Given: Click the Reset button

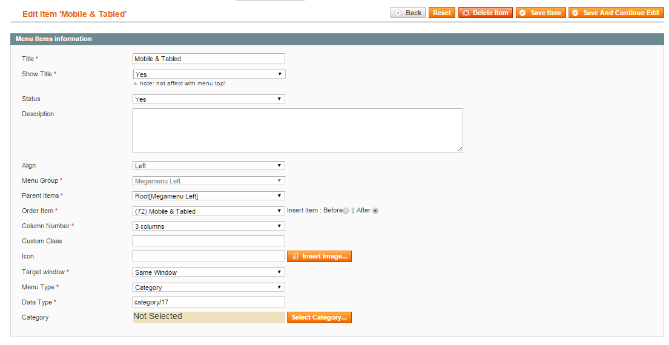Looking at the screenshot, I should [441, 13].
